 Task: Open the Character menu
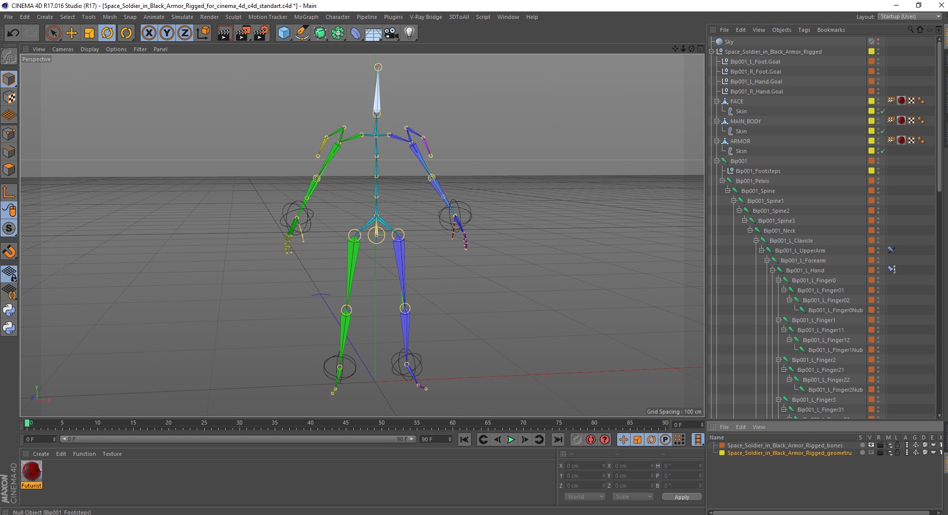point(337,17)
